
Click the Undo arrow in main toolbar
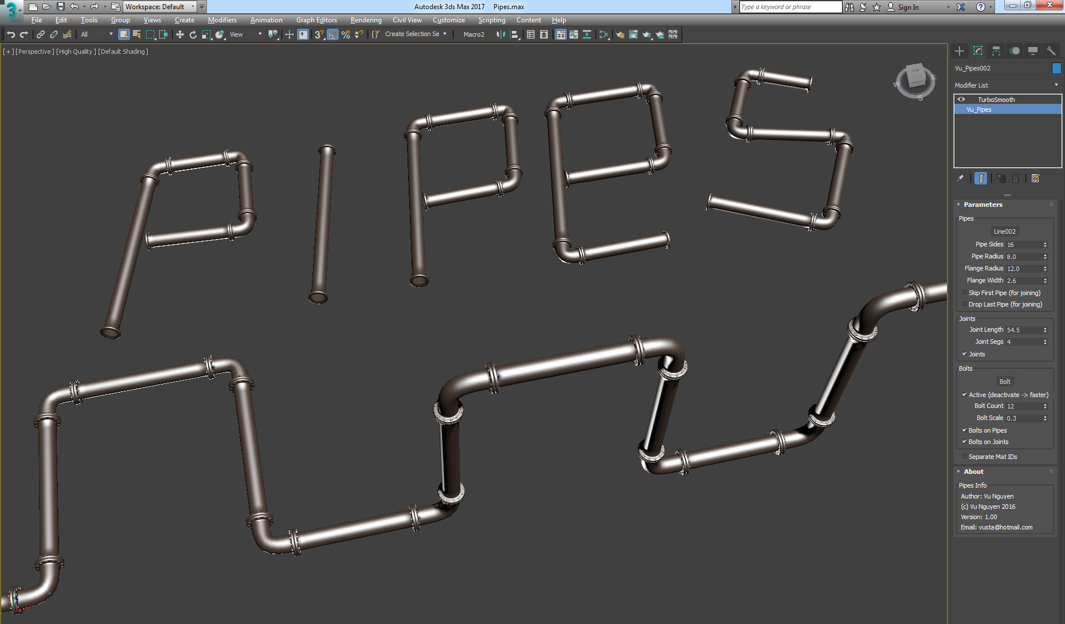coord(11,34)
